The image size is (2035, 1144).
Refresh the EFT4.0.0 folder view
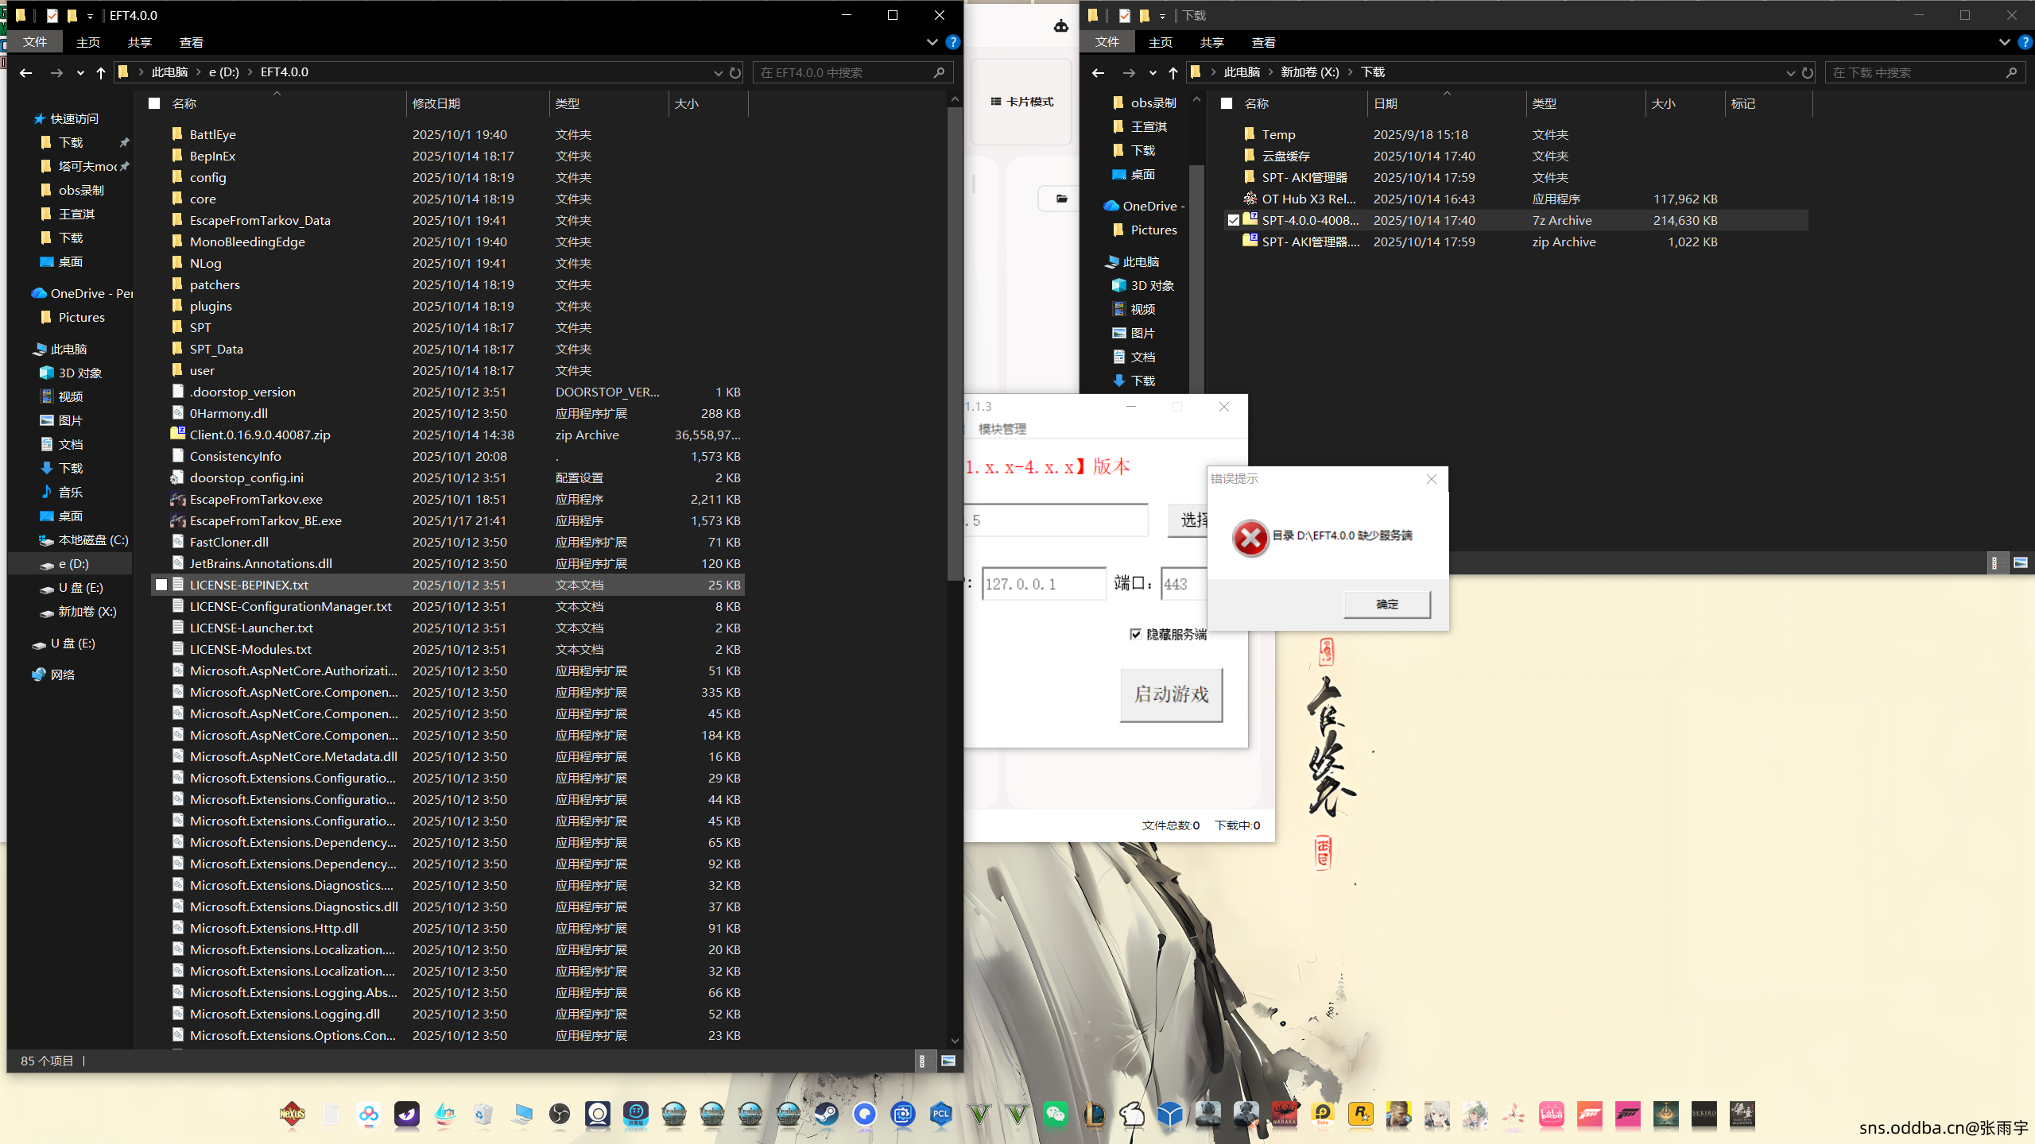click(735, 72)
